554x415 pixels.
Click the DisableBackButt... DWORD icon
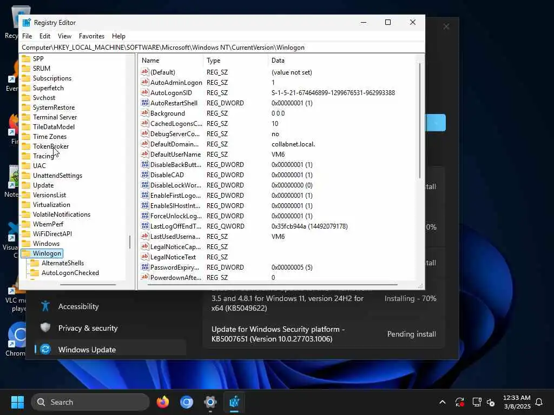pos(144,164)
